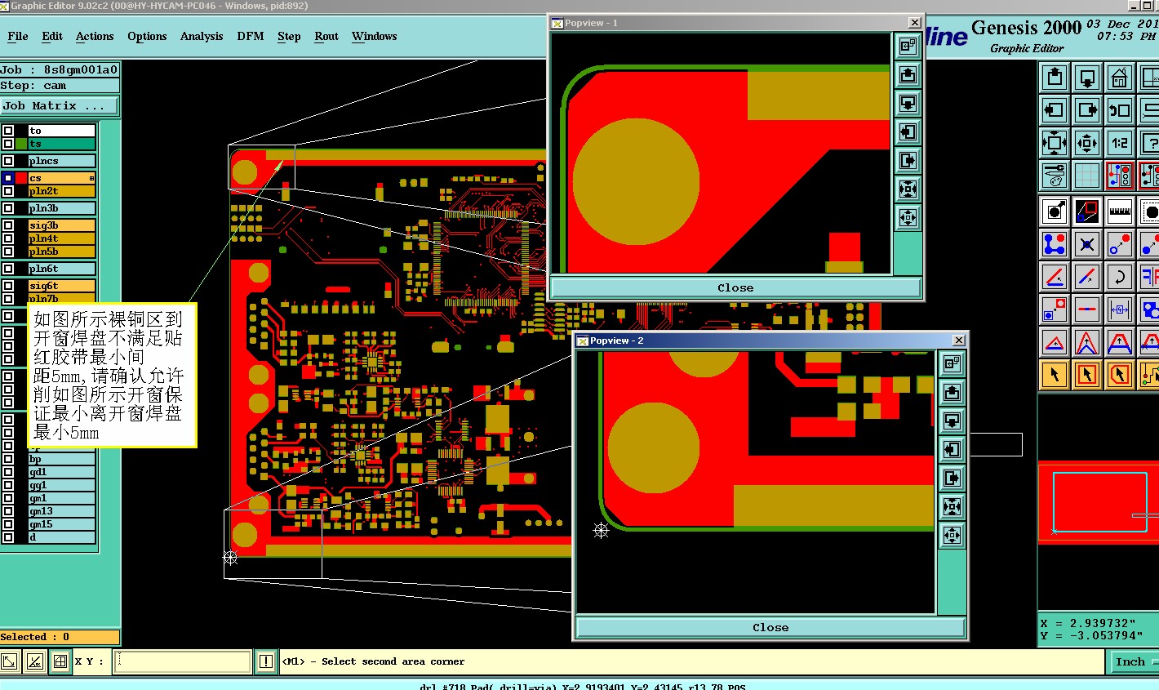Select the gm15 layer name
The image size is (1159, 690).
coord(62,524)
